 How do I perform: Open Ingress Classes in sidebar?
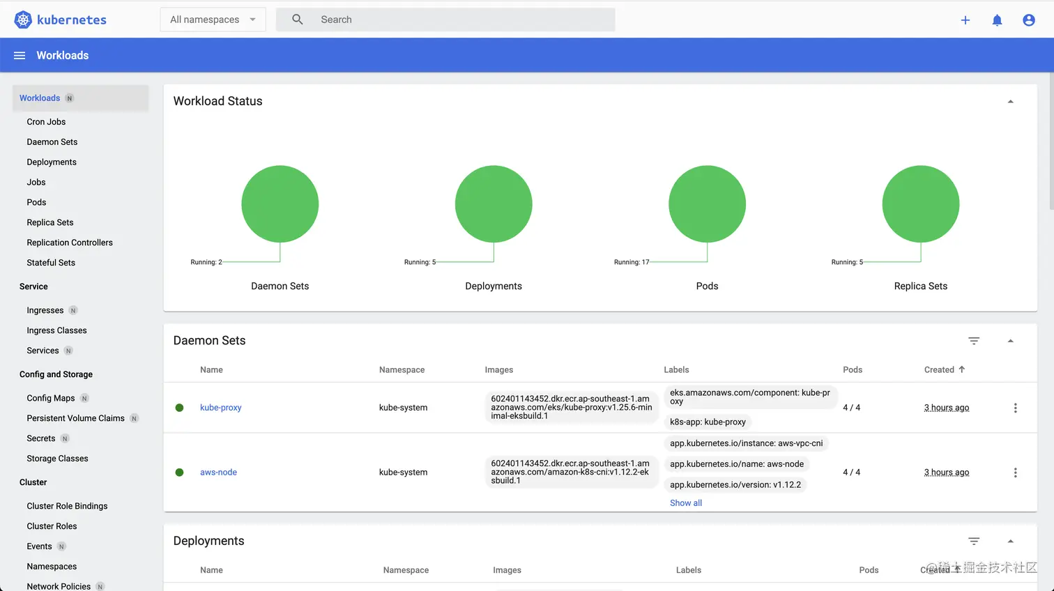click(x=57, y=331)
